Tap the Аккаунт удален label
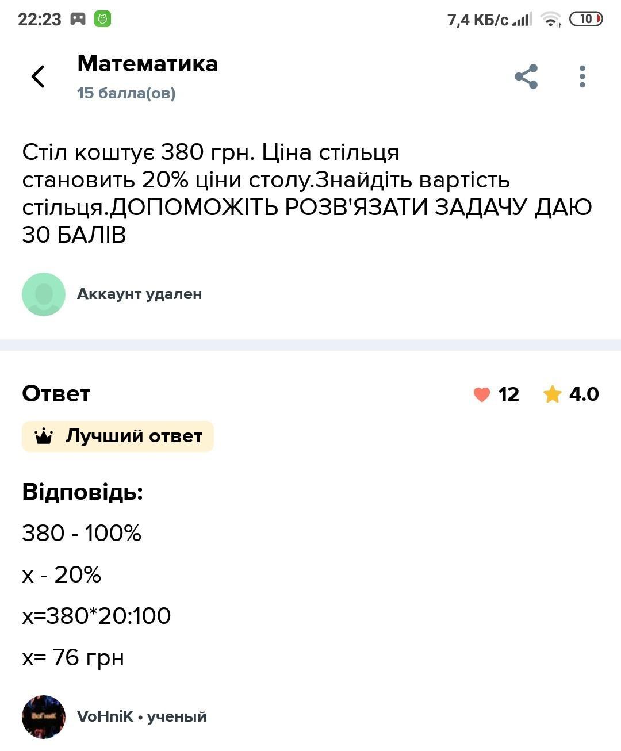Screen dimensions: 621x751 [x=139, y=294]
